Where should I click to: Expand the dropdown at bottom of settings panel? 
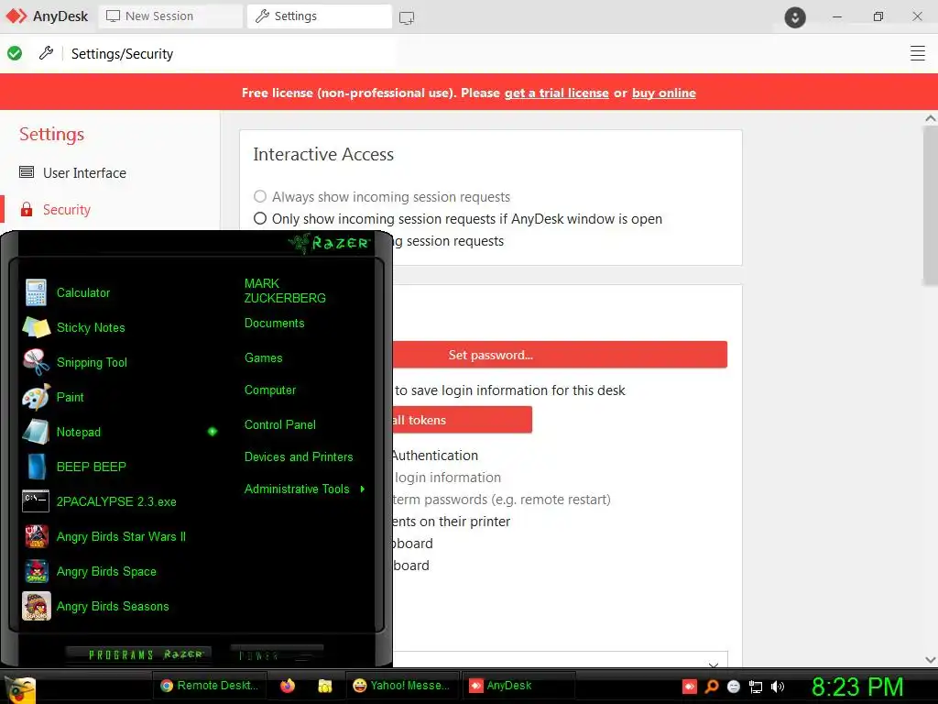tap(713, 665)
